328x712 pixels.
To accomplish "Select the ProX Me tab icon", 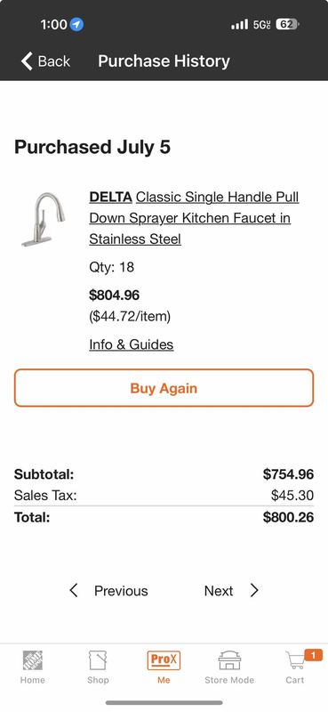I will pos(164,660).
